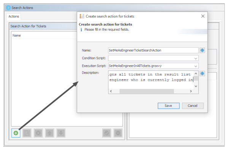
Task: Click the Description horizontal scrollbar thumb
Action: pos(147,91)
